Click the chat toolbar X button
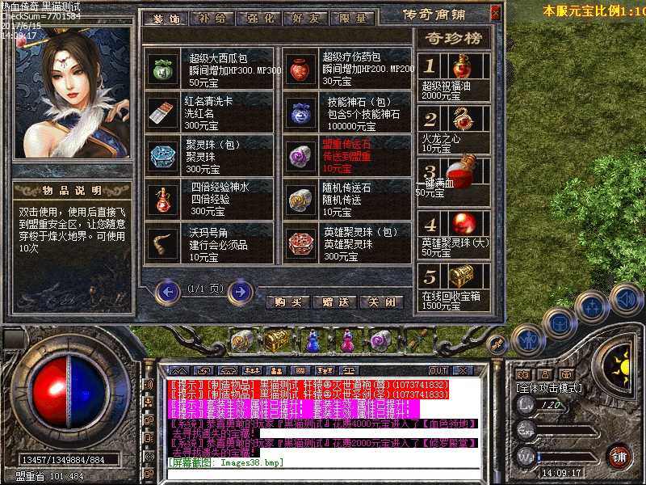646x485 pixels. pyautogui.click(x=463, y=370)
